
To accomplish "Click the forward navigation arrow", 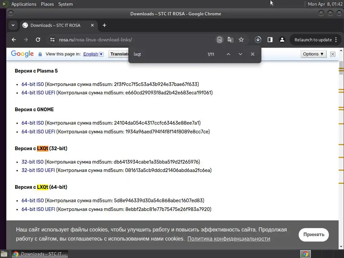I will (26, 40).
